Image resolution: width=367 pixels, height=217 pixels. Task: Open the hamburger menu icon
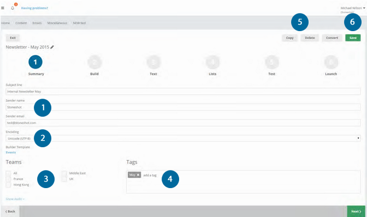3,8
